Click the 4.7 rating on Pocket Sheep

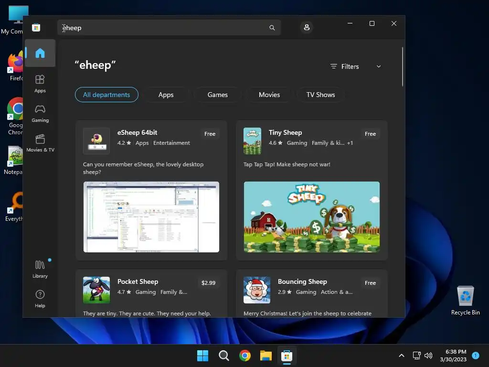pyautogui.click(x=124, y=292)
